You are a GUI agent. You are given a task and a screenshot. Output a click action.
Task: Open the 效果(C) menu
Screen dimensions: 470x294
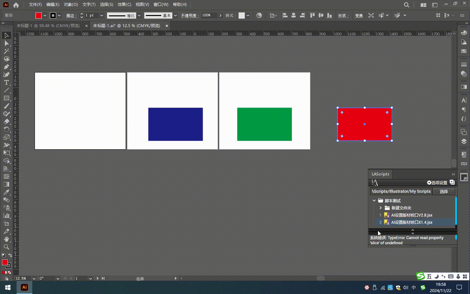tap(124, 5)
